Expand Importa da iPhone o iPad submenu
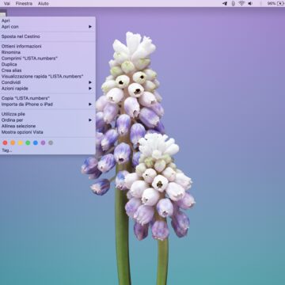The width and height of the screenshot is (285, 285). [x=47, y=104]
